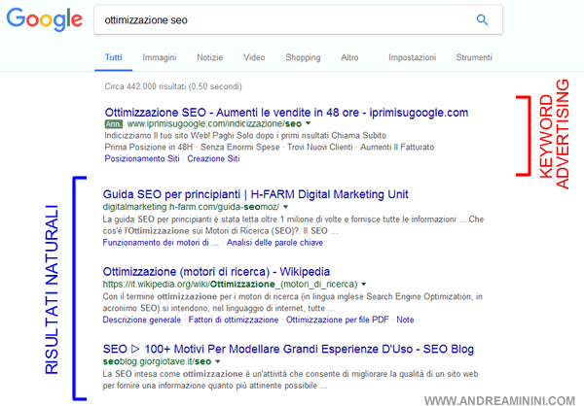Open the iprimisugoogle.com ad result title

[285, 113]
